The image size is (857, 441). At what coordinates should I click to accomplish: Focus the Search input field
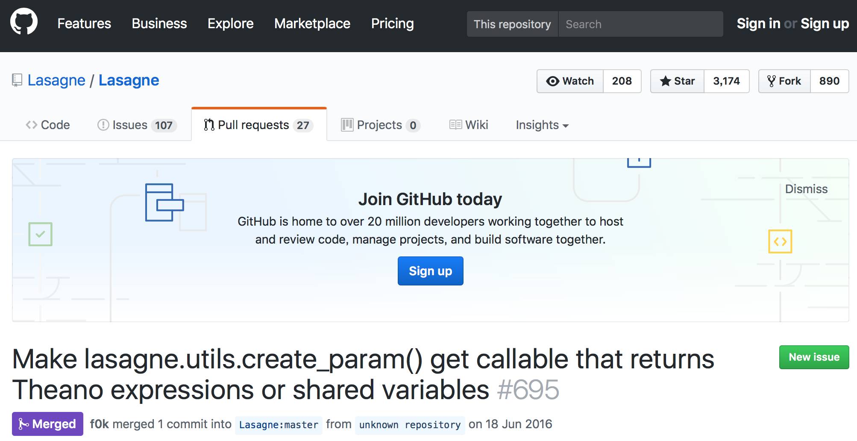(x=640, y=24)
